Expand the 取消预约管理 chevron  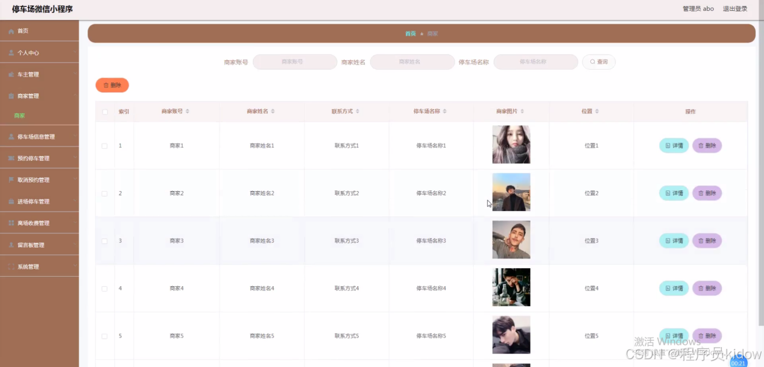coord(75,180)
